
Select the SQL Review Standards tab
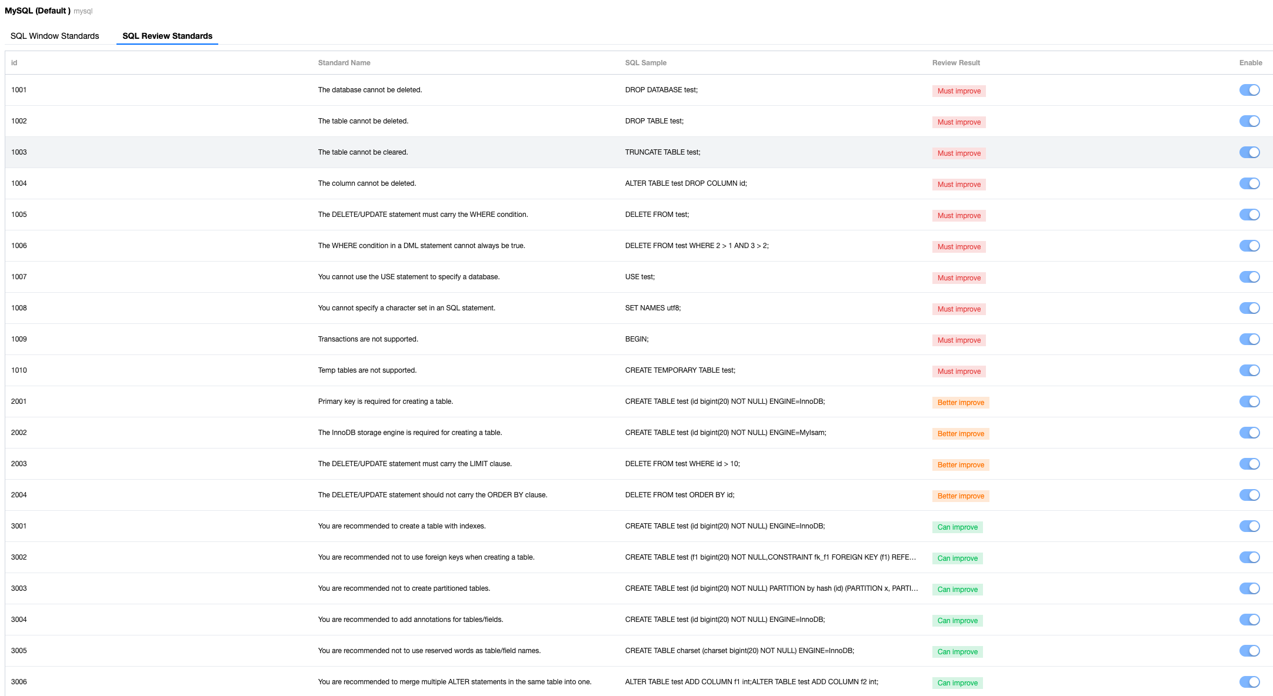point(167,36)
